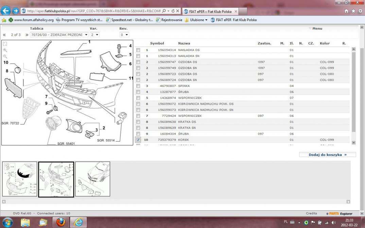
Task: Open the www.forum.alfaholicy.org bookmark
Action: pyautogui.click(x=31, y=20)
